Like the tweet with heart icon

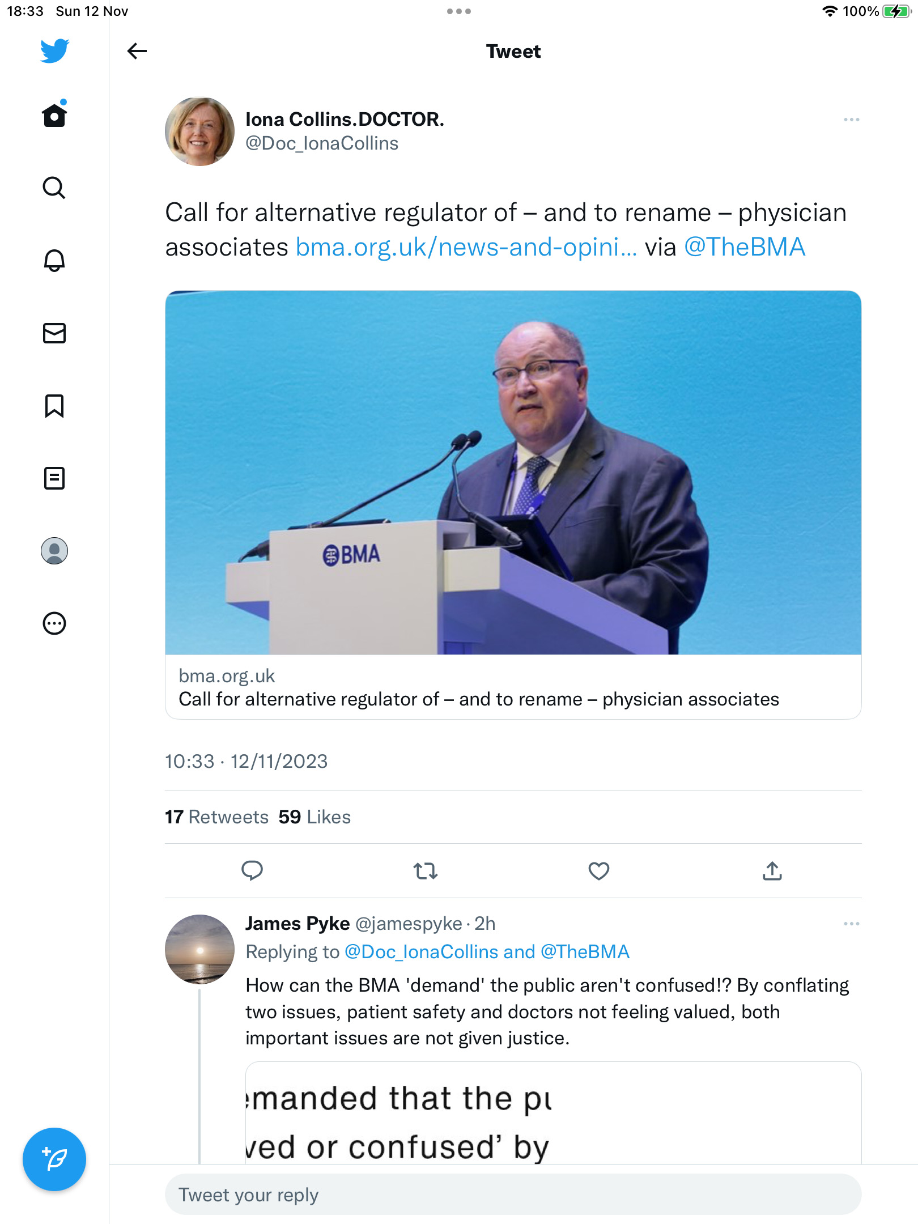click(599, 870)
